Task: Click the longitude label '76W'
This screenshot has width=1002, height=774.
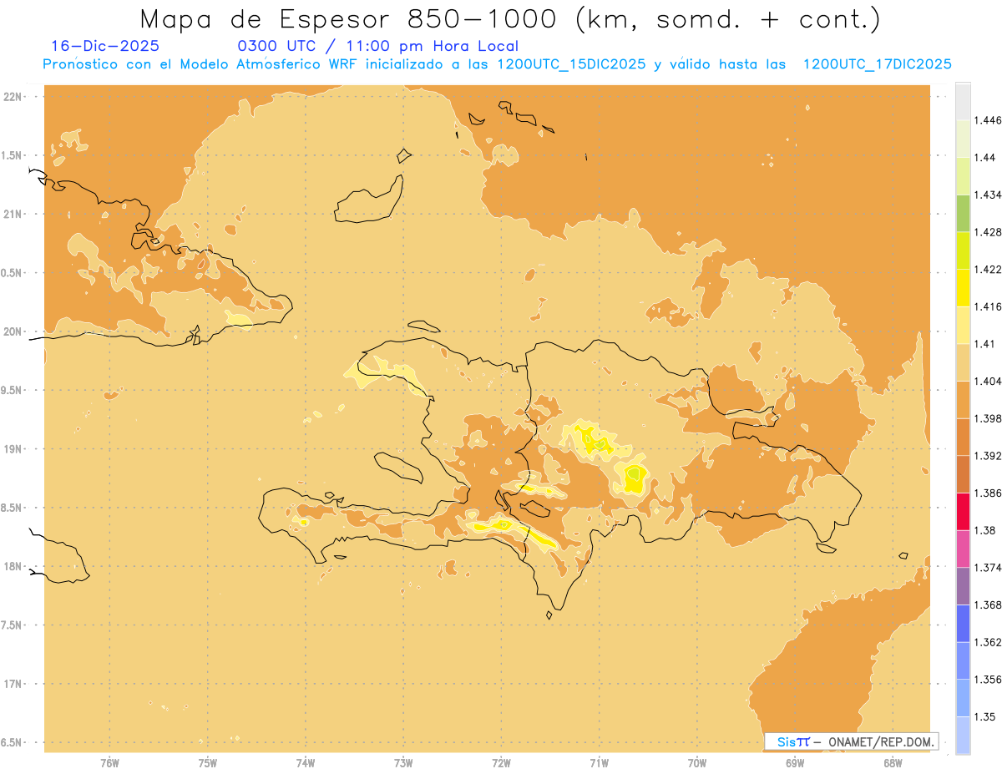Action: pos(109,762)
